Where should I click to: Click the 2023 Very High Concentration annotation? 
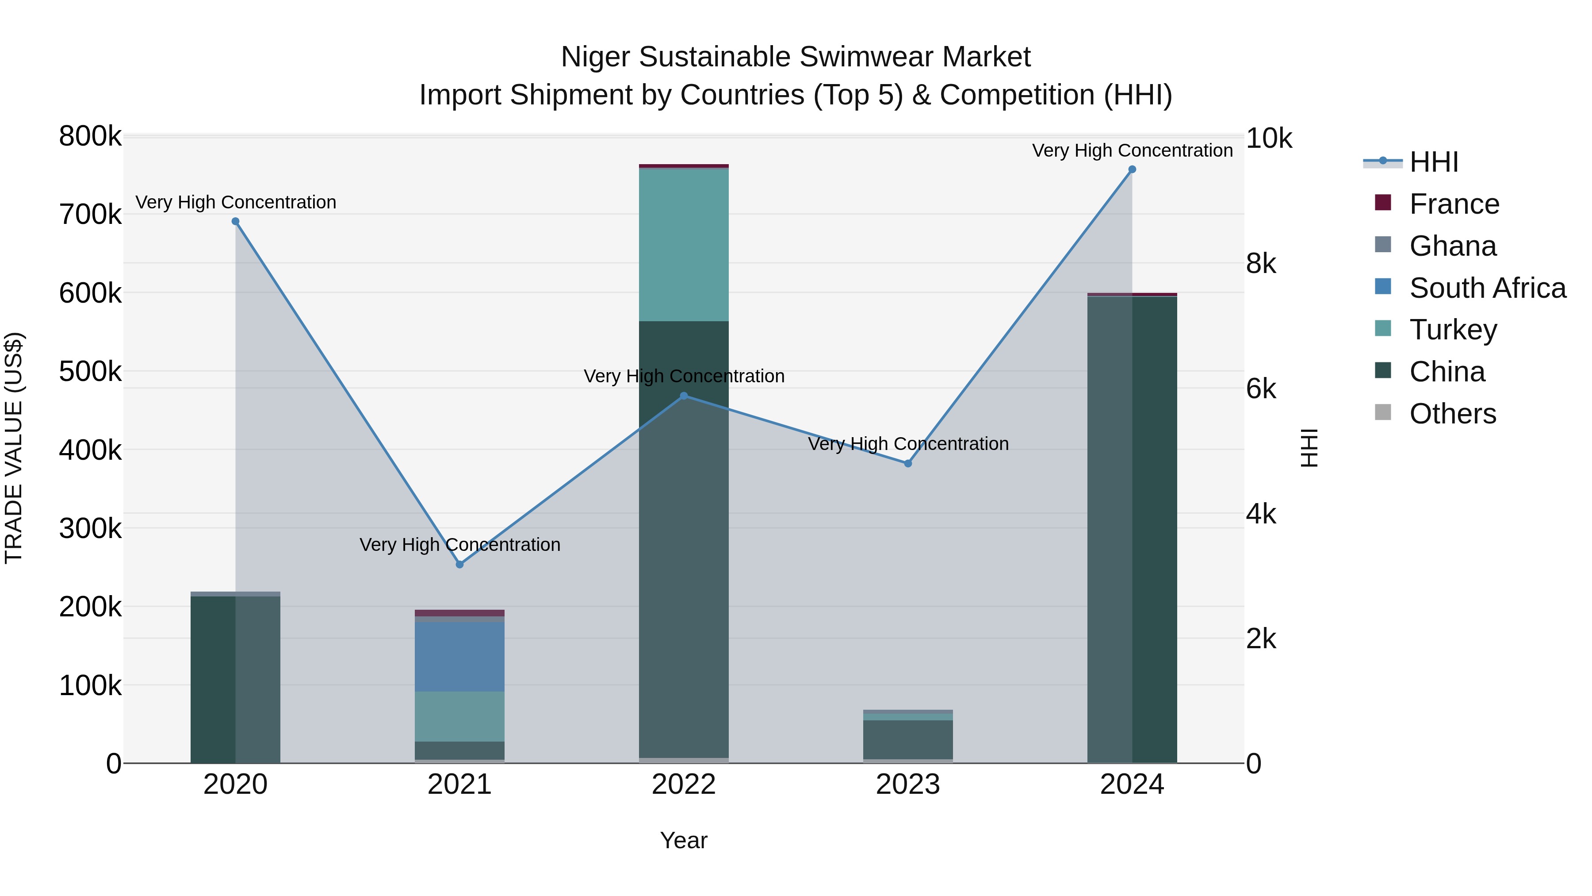(x=908, y=444)
